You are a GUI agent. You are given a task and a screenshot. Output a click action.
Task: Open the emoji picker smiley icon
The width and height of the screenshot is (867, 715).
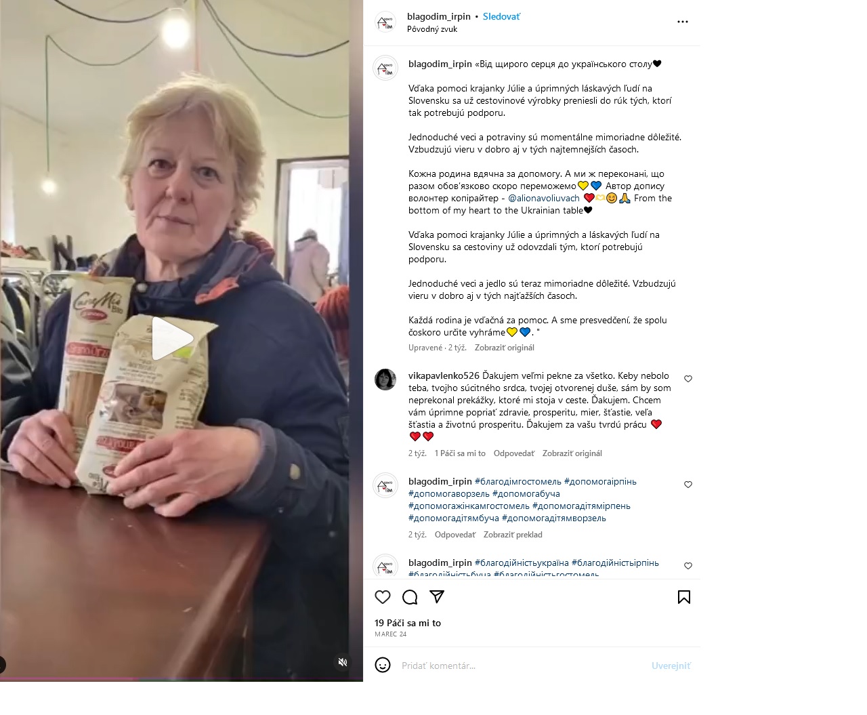tap(383, 665)
